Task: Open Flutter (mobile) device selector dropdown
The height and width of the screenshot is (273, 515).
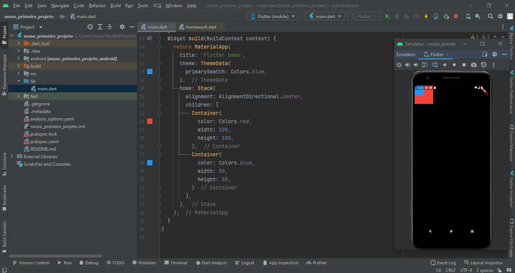Action: click(272, 16)
